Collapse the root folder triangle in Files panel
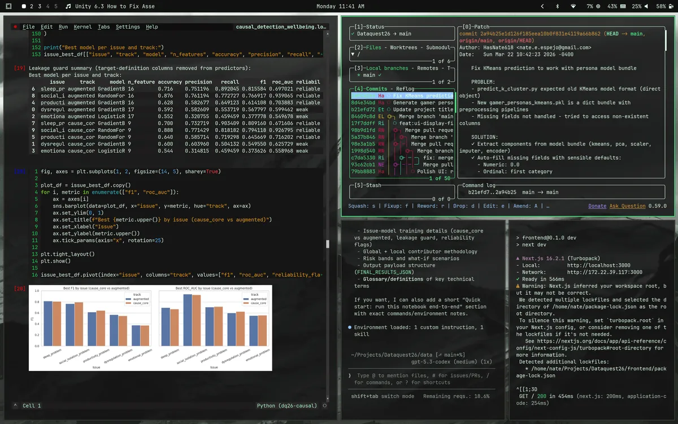678x424 pixels. pos(353,55)
